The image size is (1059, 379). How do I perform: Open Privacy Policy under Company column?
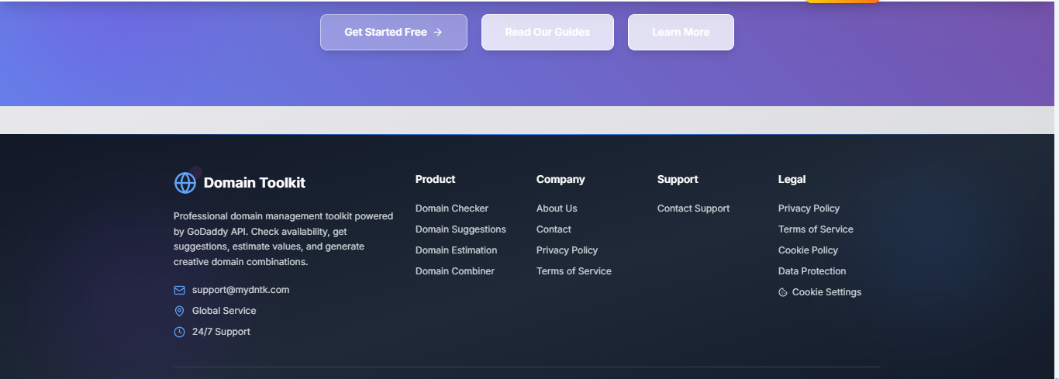pos(567,250)
